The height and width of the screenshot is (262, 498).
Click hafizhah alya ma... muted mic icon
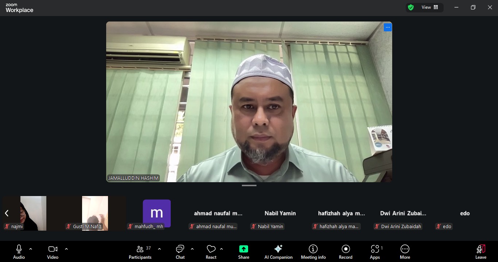coord(315,226)
